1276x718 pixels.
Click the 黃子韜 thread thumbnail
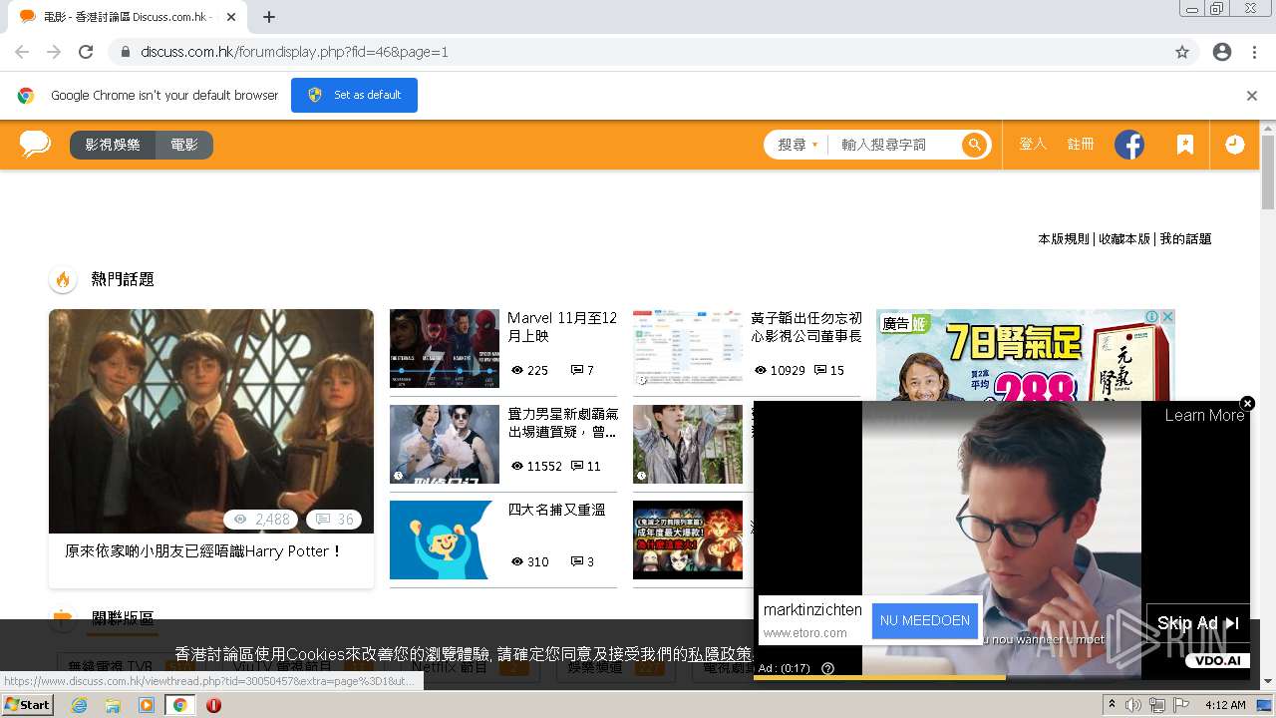click(688, 348)
